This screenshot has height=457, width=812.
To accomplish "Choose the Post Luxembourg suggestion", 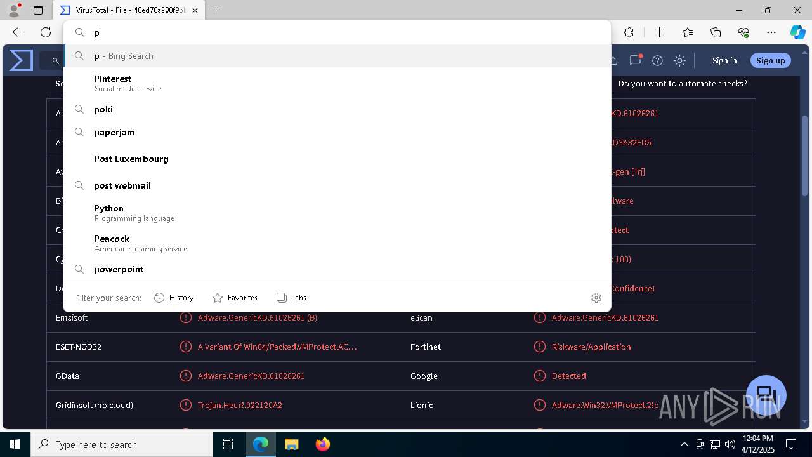I will (337, 159).
